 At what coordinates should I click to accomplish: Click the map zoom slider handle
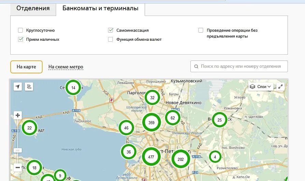click(x=18, y=150)
